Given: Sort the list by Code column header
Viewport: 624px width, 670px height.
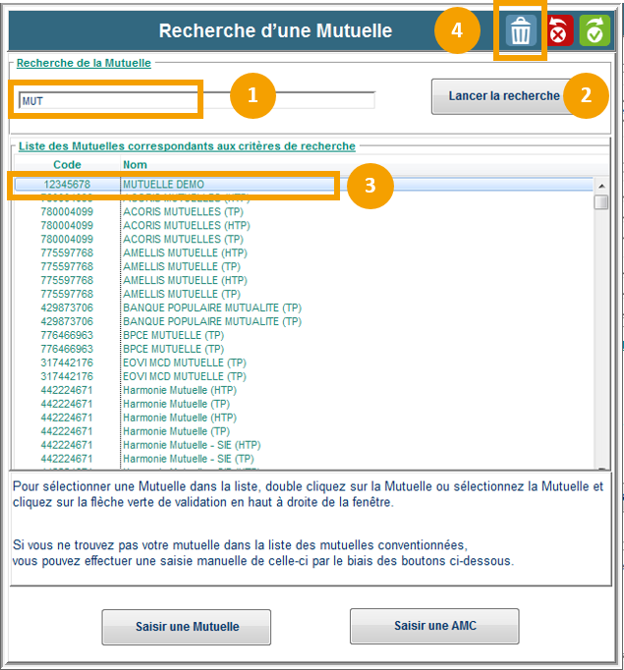Looking at the screenshot, I should coord(67,164).
